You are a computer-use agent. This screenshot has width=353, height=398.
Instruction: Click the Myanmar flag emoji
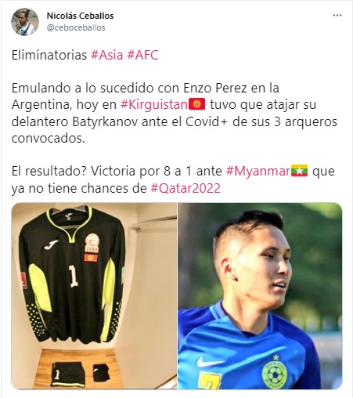(299, 171)
